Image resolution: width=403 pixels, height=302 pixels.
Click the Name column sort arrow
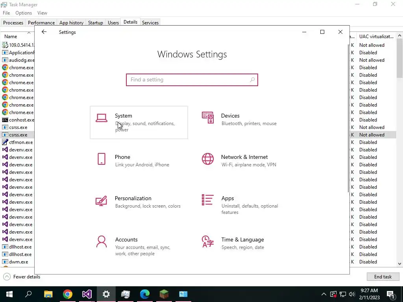click(x=29, y=33)
